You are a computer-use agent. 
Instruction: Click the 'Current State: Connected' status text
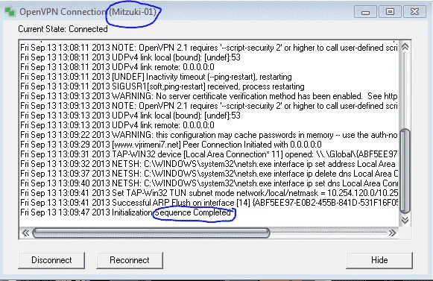pyautogui.click(x=63, y=29)
